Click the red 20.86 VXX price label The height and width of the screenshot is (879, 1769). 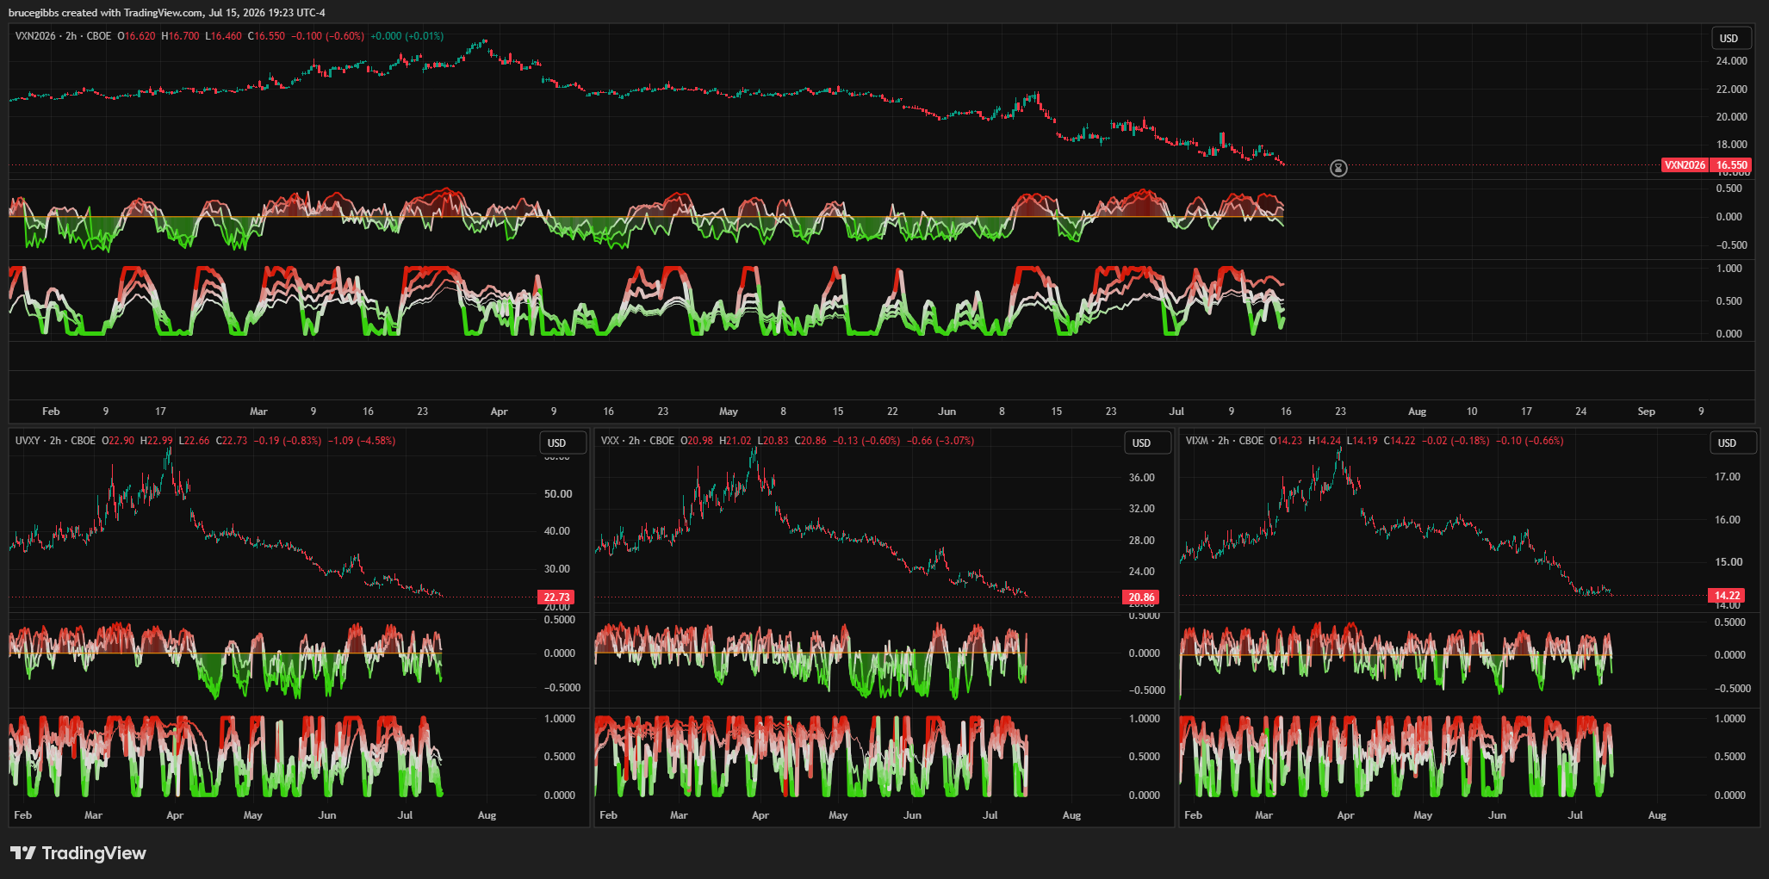click(1141, 597)
